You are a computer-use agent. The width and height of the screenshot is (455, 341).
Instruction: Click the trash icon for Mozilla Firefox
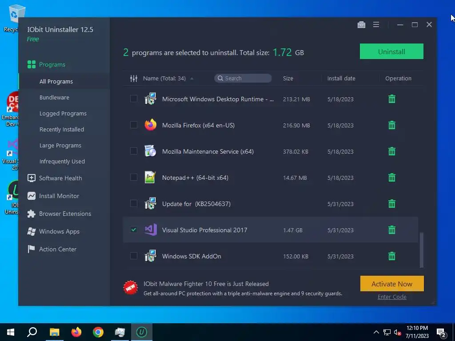(x=392, y=125)
